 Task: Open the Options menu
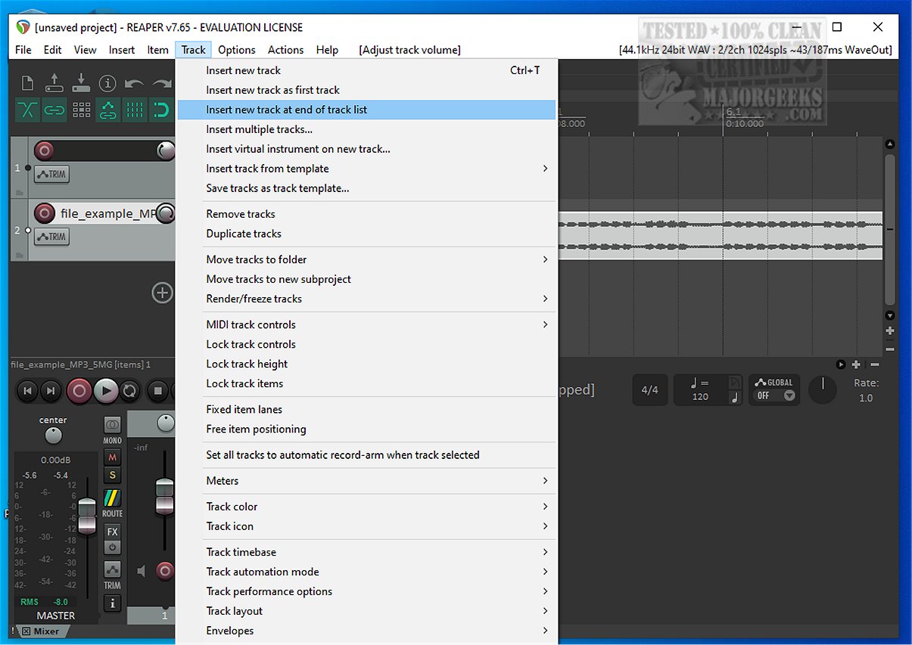click(237, 50)
